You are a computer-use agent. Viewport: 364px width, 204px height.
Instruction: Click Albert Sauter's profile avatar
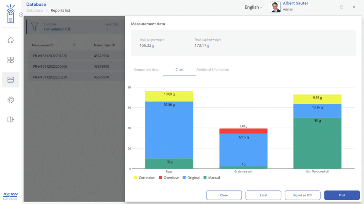pos(275,7)
